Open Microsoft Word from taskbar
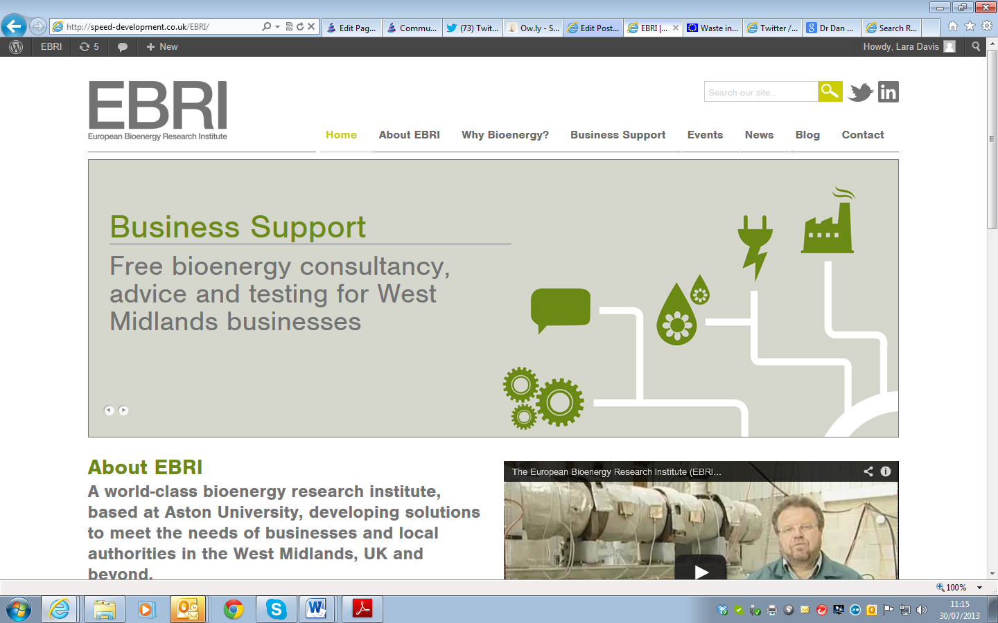Screen dimensions: 998x623 317,609
